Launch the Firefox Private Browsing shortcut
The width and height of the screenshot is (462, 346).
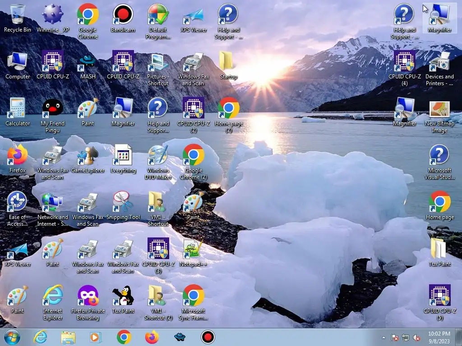pos(88,302)
